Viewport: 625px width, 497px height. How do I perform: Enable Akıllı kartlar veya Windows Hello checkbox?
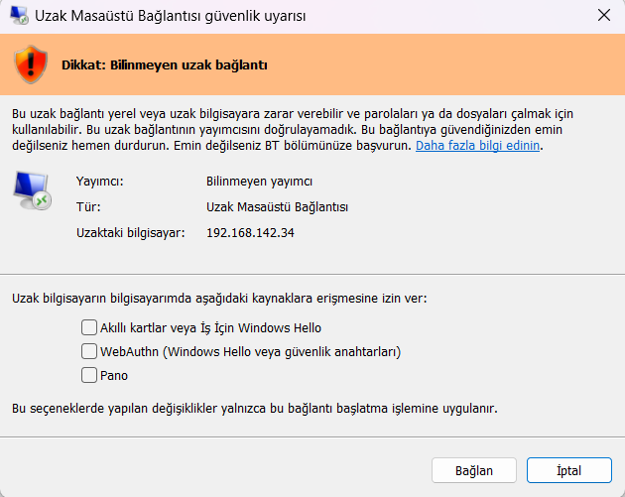[89, 327]
